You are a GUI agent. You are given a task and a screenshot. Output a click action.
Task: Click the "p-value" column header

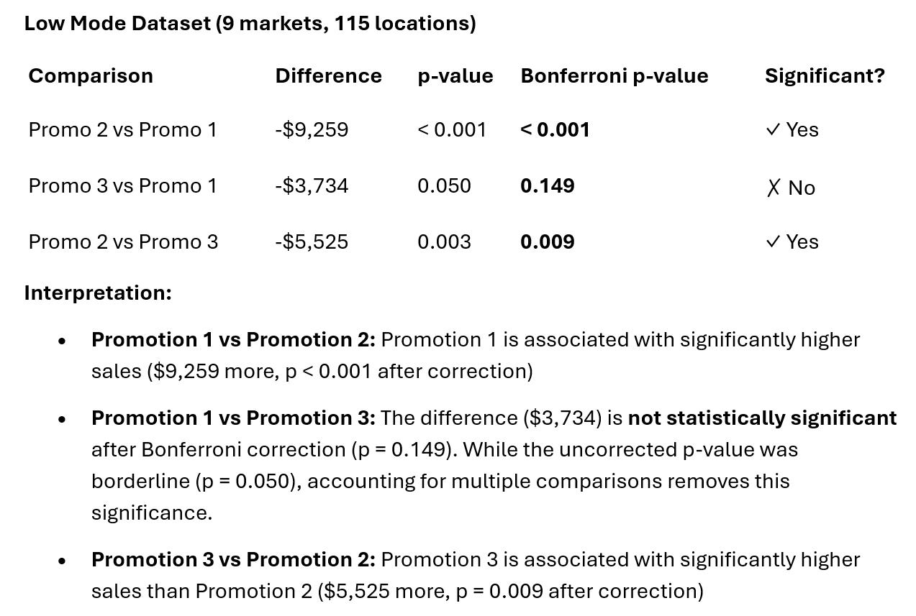[455, 75]
